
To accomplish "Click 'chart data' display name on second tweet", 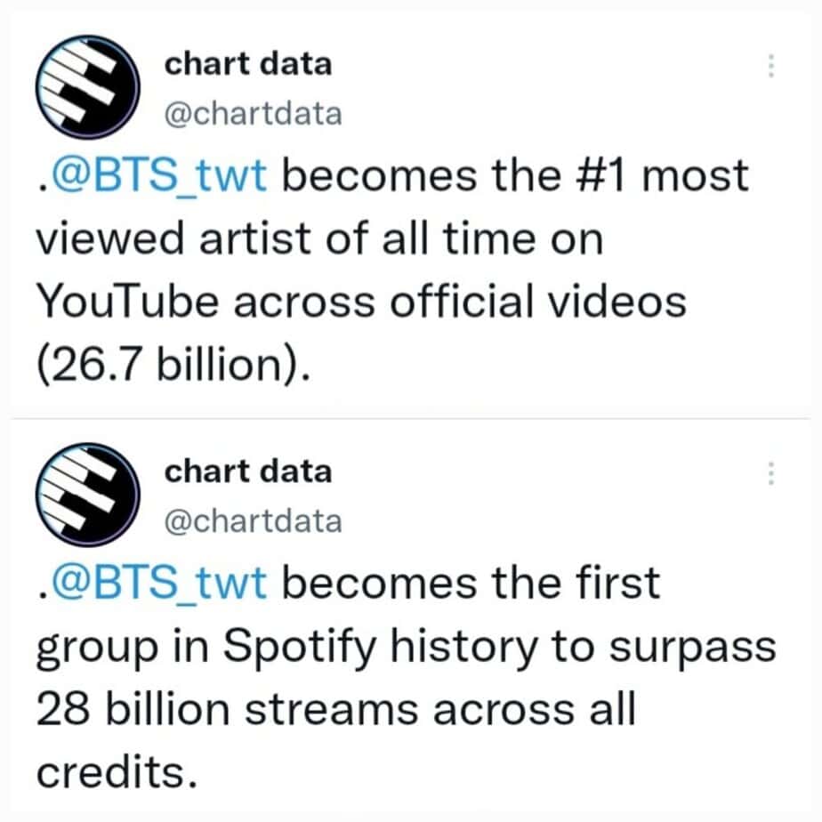I will (x=247, y=471).
